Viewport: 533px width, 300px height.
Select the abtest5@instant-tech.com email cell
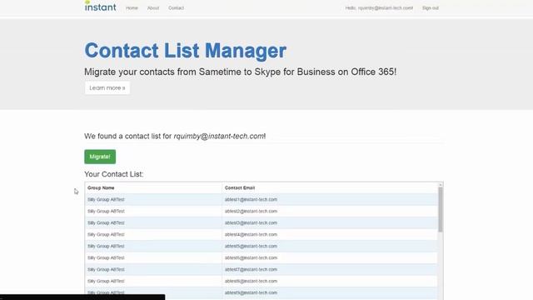point(330,246)
